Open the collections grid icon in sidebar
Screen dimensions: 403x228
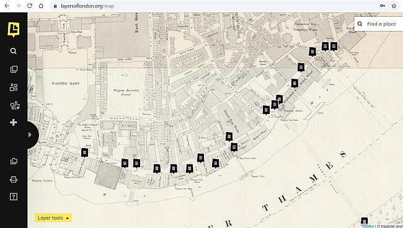coord(14,87)
